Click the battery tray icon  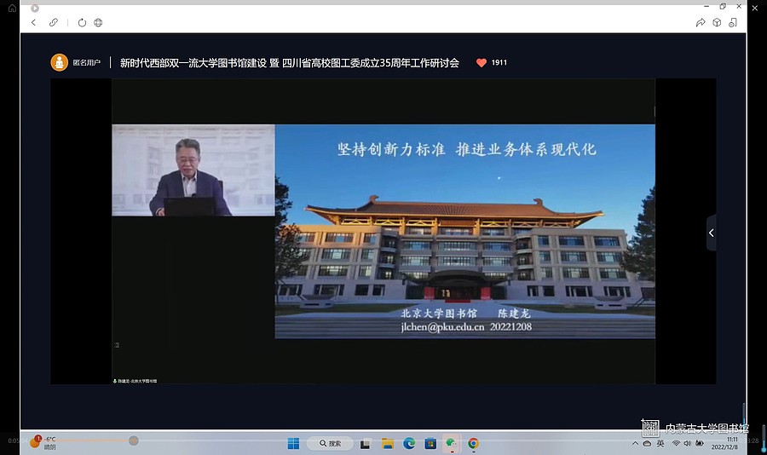pyautogui.click(x=700, y=443)
